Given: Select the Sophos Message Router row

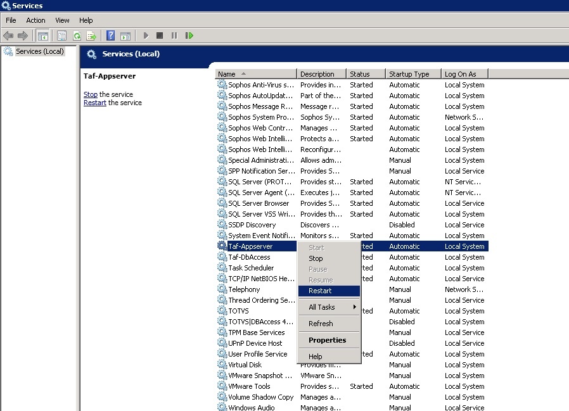Looking at the screenshot, I should tap(352, 106).
